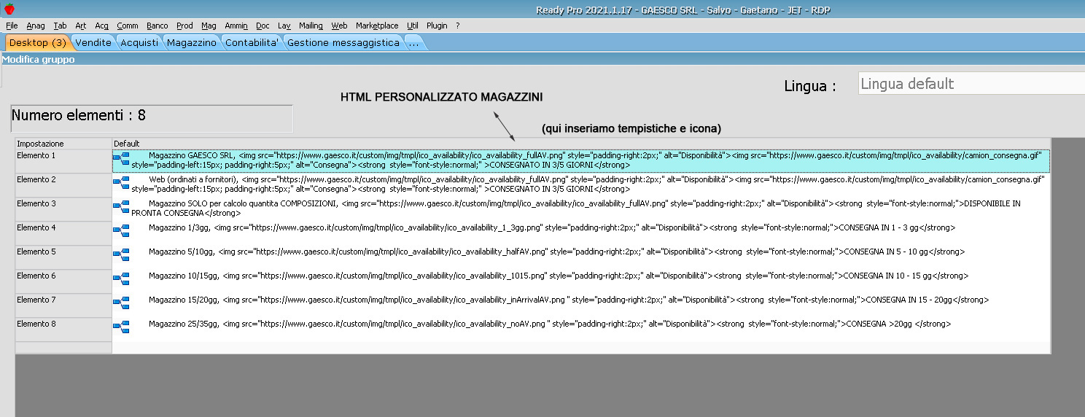The width and height of the screenshot is (1085, 417).
Task: Open the Mag menu
Action: coord(209,26)
